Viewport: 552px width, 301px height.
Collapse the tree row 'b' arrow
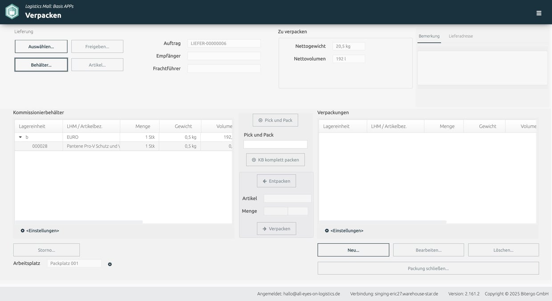20,137
